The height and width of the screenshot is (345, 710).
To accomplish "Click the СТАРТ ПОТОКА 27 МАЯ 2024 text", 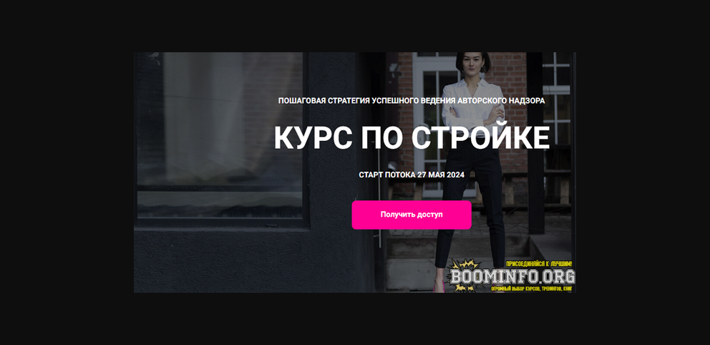I will [411, 175].
